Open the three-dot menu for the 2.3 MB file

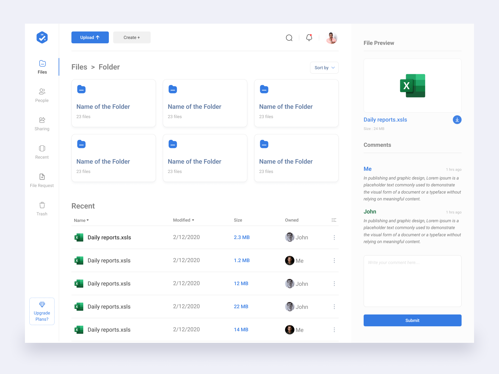[x=334, y=237]
